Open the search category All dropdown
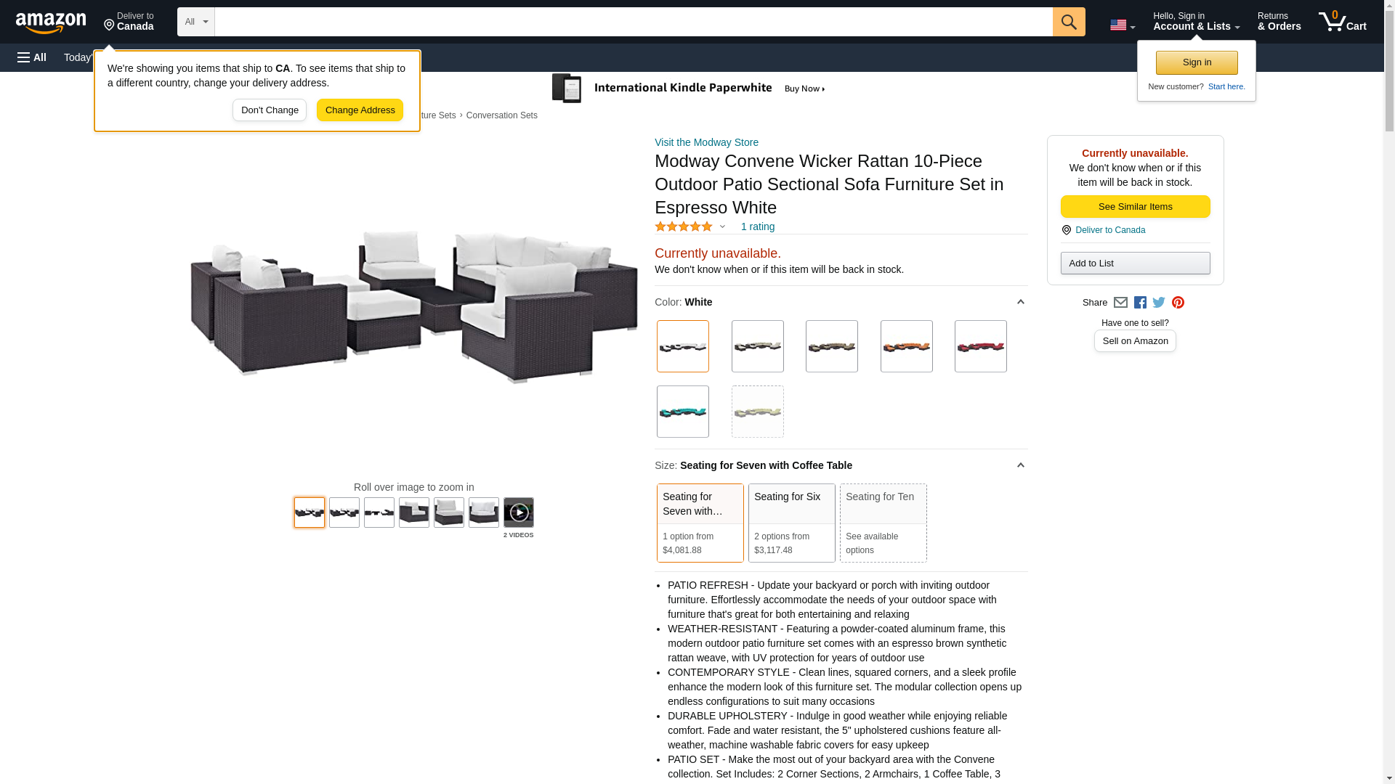Screen dimensions: 1395x784 tap(196, 22)
